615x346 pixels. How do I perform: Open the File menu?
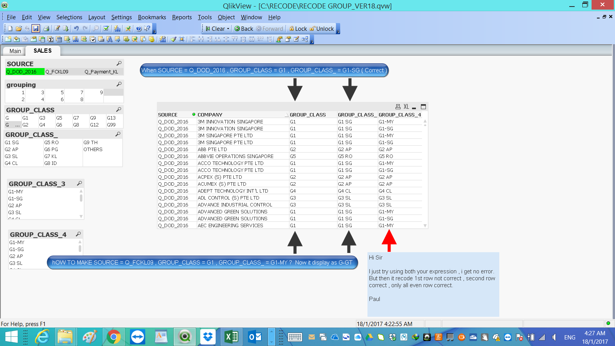[11, 17]
